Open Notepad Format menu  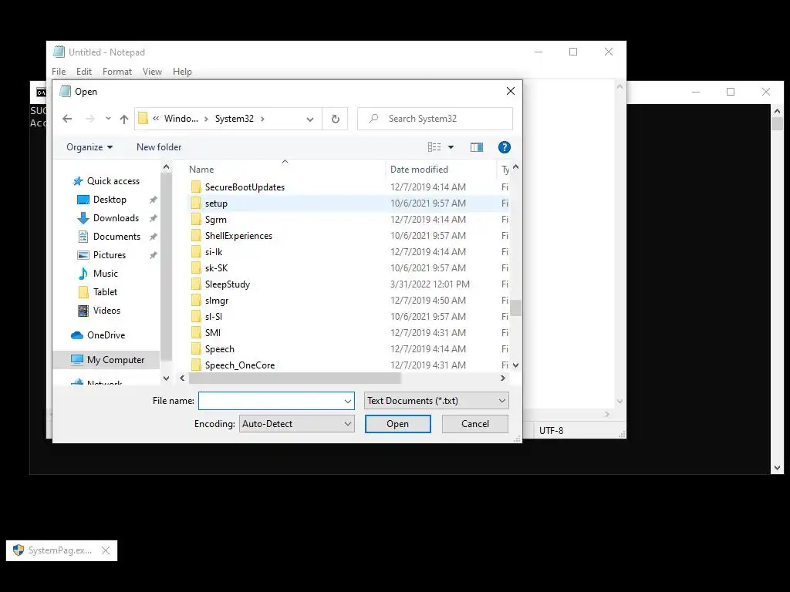tap(117, 72)
